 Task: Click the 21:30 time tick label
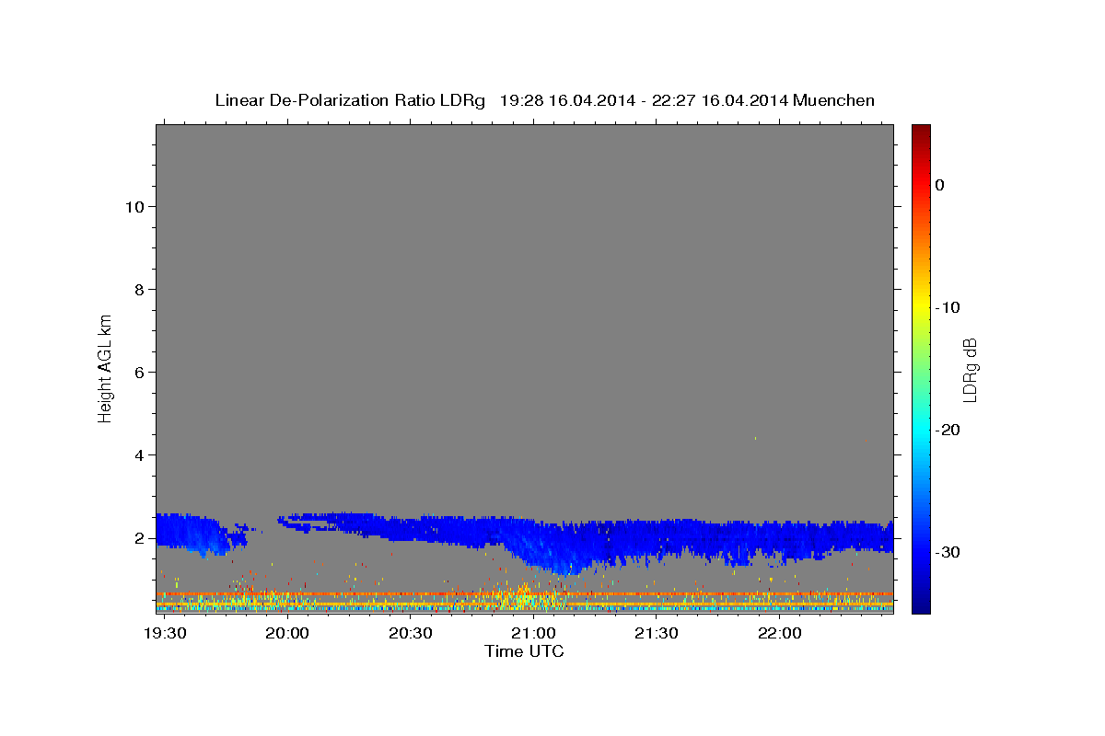click(x=657, y=634)
